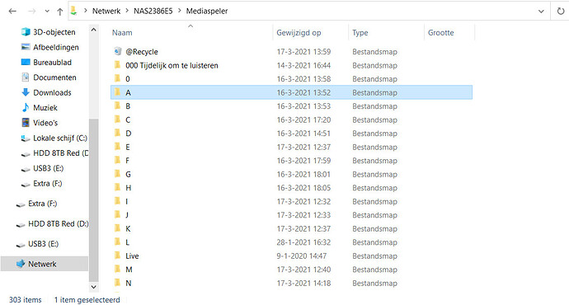The image size is (569, 305).
Task: Select Netwerk in the navigation pane
Action: (x=45, y=264)
